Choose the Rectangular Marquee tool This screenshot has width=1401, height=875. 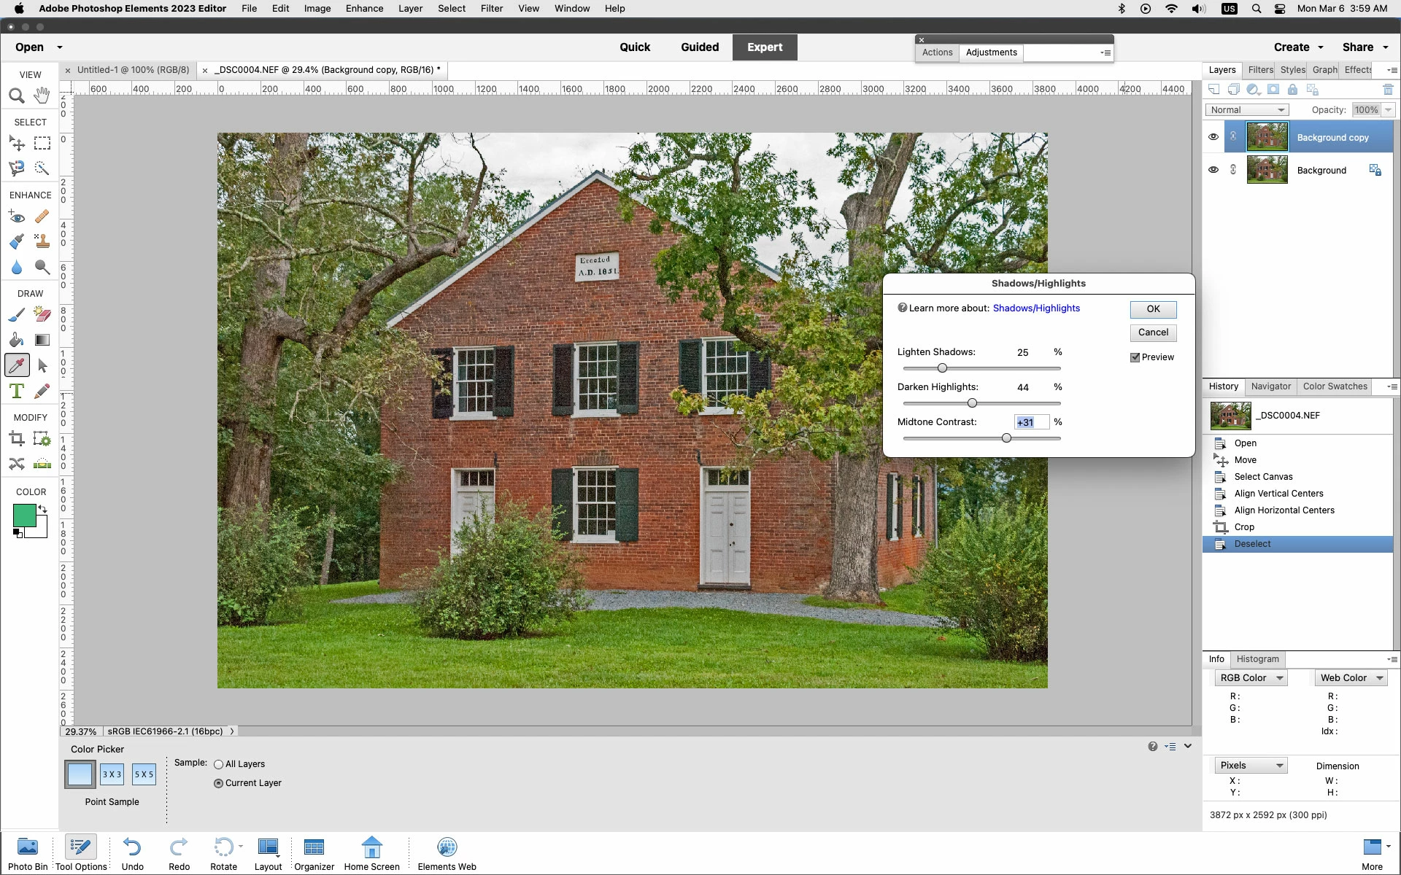coord(42,143)
